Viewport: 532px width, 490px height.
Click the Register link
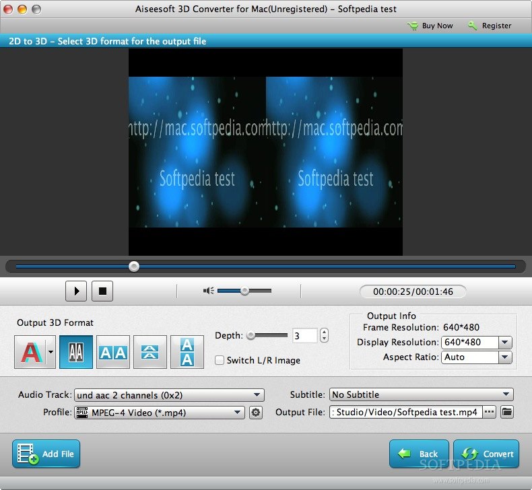click(490, 26)
